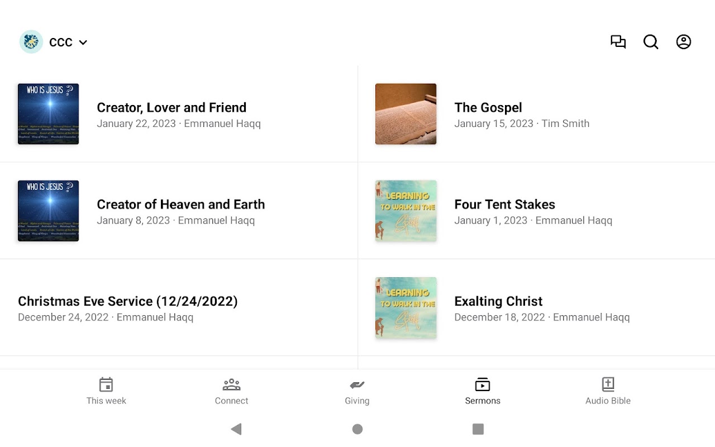Open the chat messages icon
Viewport: 715px width, 447px height.
618,42
